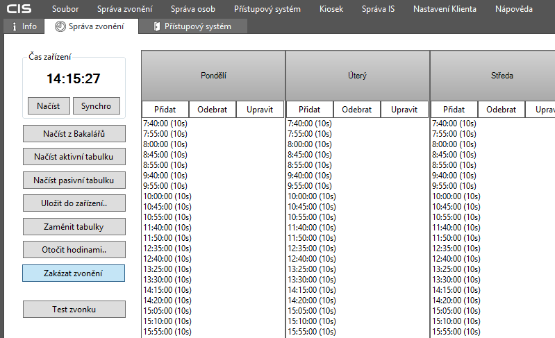Open the Nápověda menu

pyautogui.click(x=514, y=9)
